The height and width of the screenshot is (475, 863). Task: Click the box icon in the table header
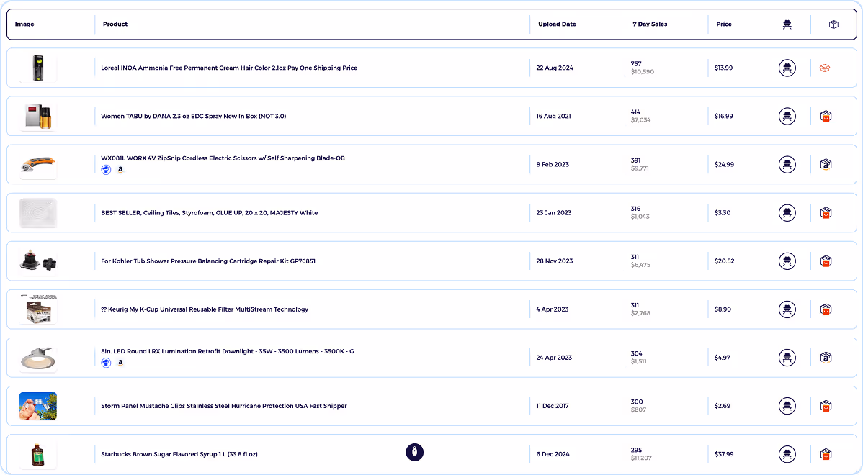(834, 24)
